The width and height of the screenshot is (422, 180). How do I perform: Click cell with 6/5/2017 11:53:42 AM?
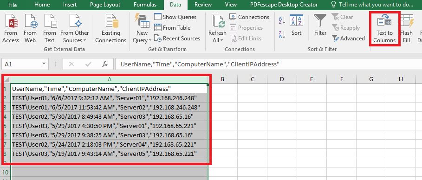tap(110, 107)
